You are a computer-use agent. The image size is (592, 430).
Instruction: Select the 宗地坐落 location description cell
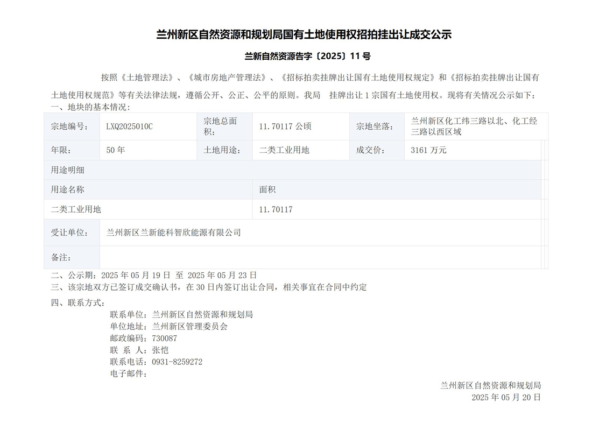coord(473,126)
